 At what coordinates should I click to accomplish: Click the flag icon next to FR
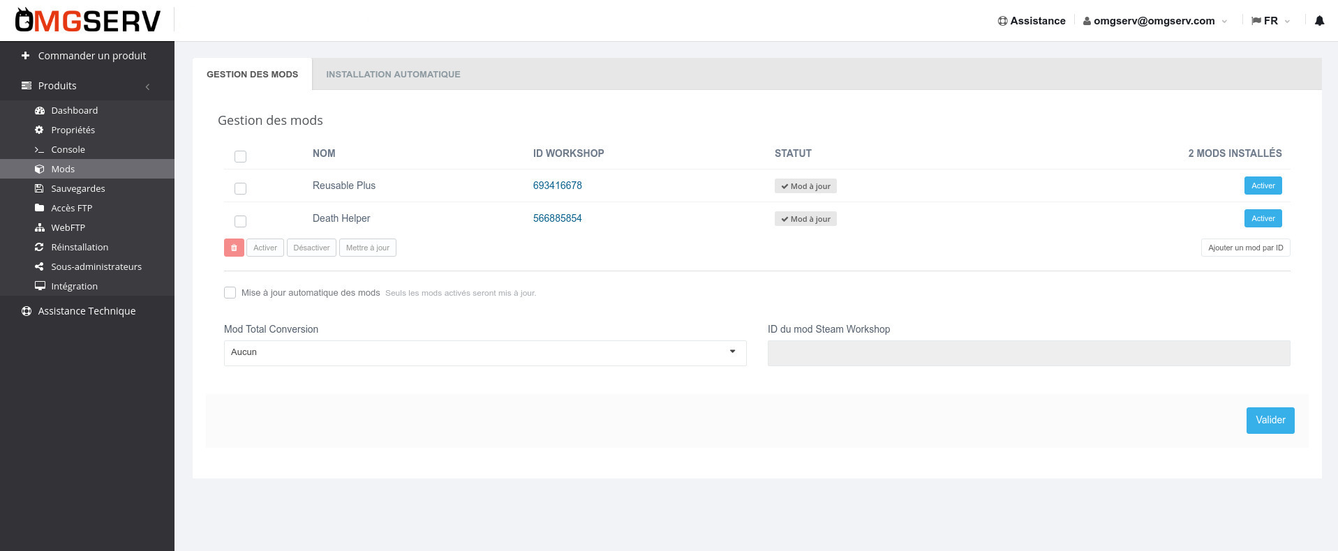(x=1256, y=21)
